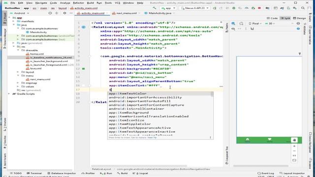
Task: Click the design surface layers icon
Action: pos(233,24)
